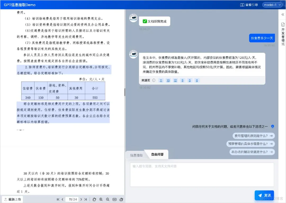Viewport: 286px width, 203px height.
Task: Show the first page using the skip-back control
Action: 58,200
